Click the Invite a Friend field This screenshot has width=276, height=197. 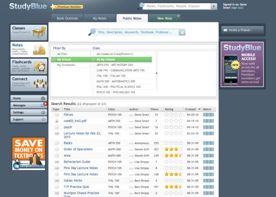(x=242, y=30)
